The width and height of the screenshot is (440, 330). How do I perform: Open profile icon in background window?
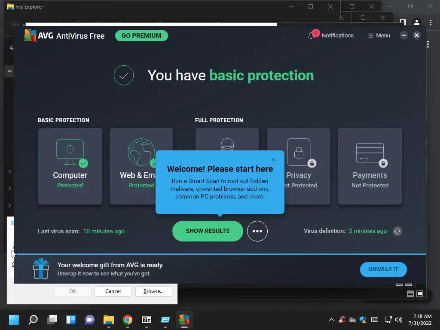click(417, 22)
